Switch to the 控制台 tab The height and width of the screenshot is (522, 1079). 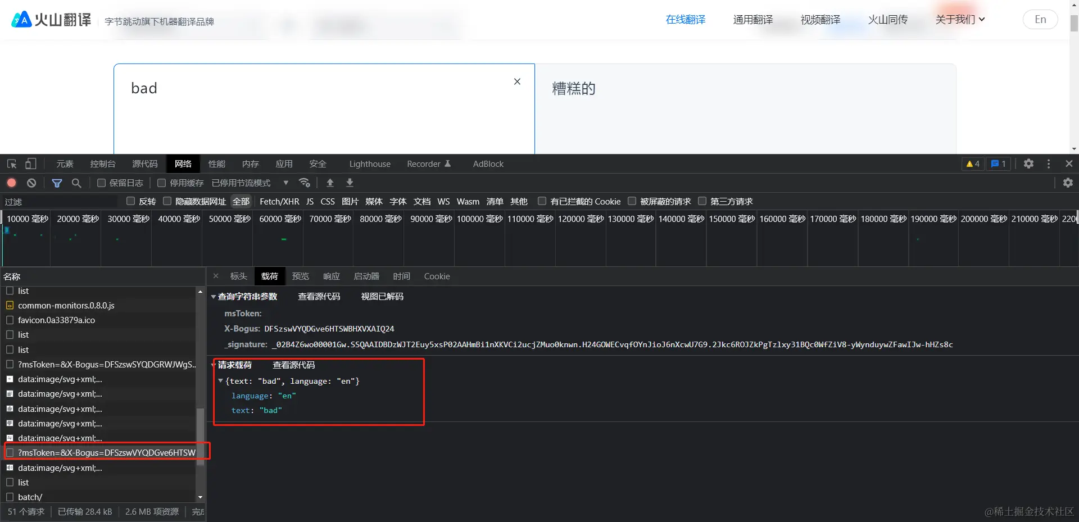point(103,164)
